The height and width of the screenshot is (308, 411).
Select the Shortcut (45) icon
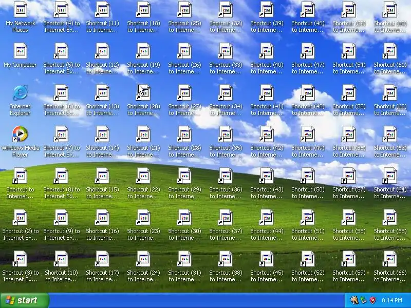coord(267,259)
